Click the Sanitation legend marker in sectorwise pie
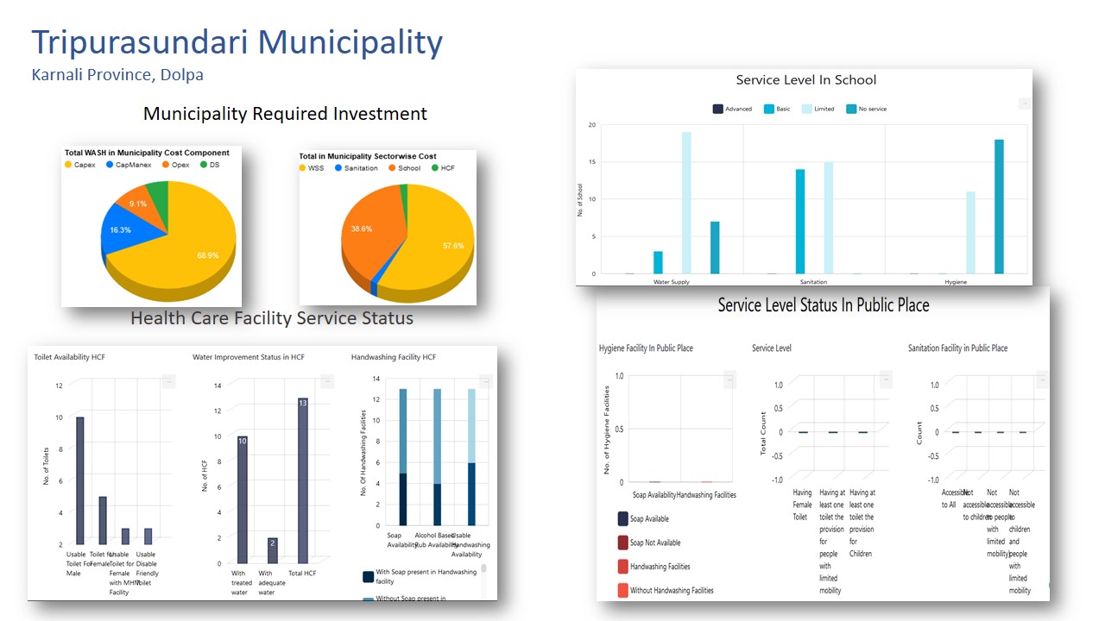The image size is (1105, 621). pyautogui.click(x=338, y=167)
